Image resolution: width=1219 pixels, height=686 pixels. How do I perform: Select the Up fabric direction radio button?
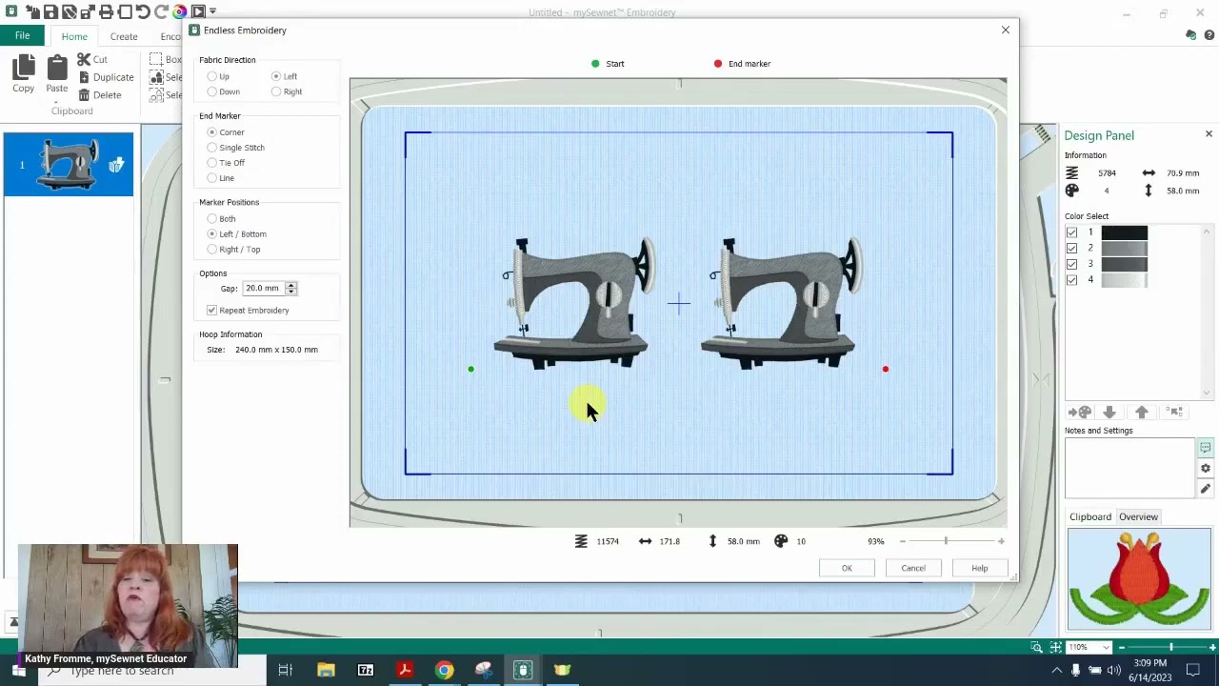(x=212, y=76)
